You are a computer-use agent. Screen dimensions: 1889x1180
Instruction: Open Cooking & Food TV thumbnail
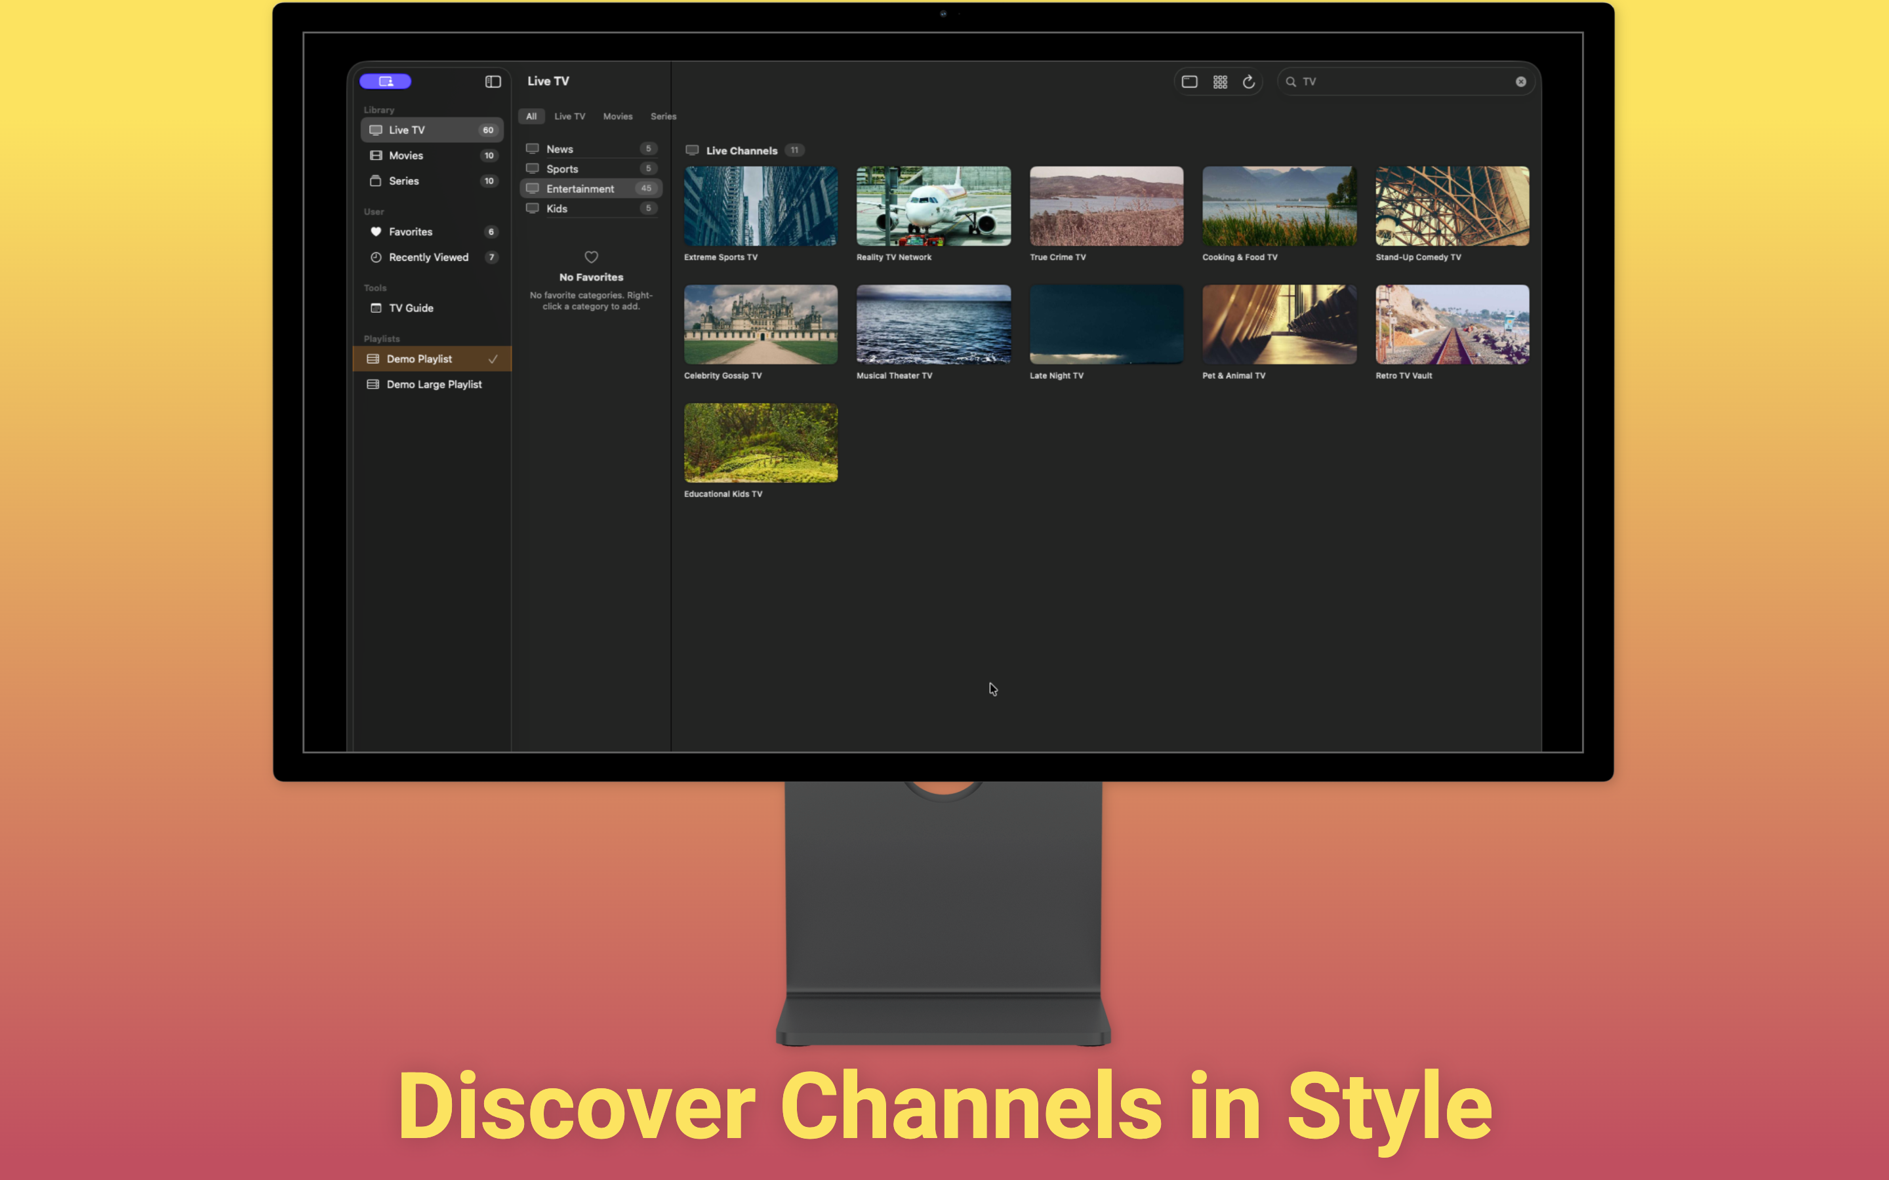1278,206
